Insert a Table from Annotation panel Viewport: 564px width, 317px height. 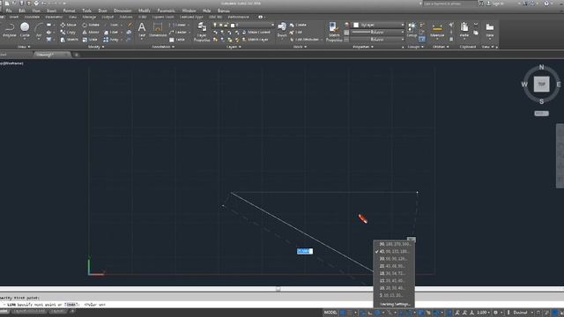[177, 40]
